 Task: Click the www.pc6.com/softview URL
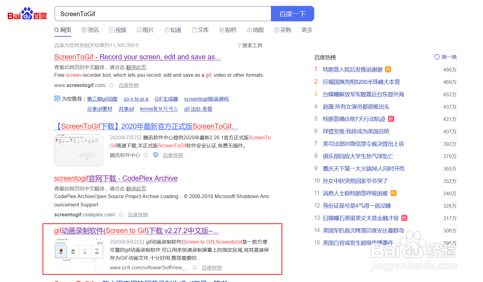149,267
